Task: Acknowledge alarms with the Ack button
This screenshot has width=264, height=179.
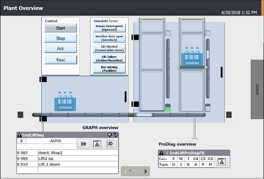Action: pyautogui.click(x=60, y=49)
